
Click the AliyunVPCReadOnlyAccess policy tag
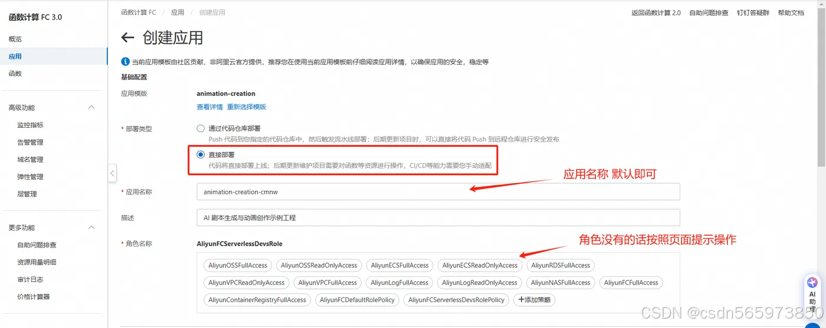click(x=247, y=283)
